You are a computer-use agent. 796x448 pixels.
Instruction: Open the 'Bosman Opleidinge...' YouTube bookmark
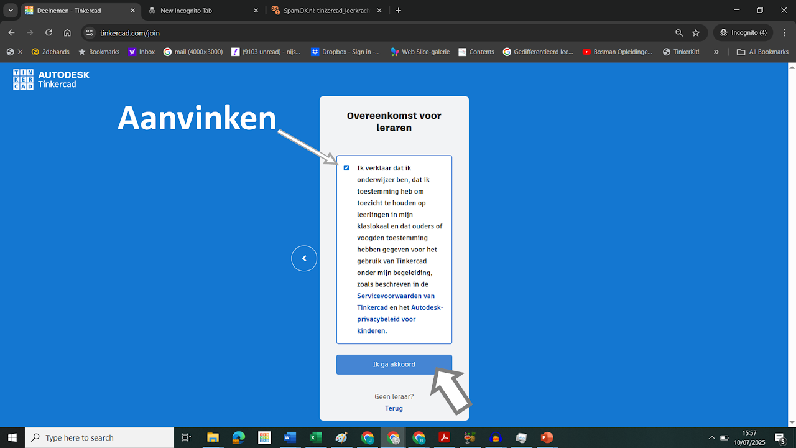click(618, 52)
